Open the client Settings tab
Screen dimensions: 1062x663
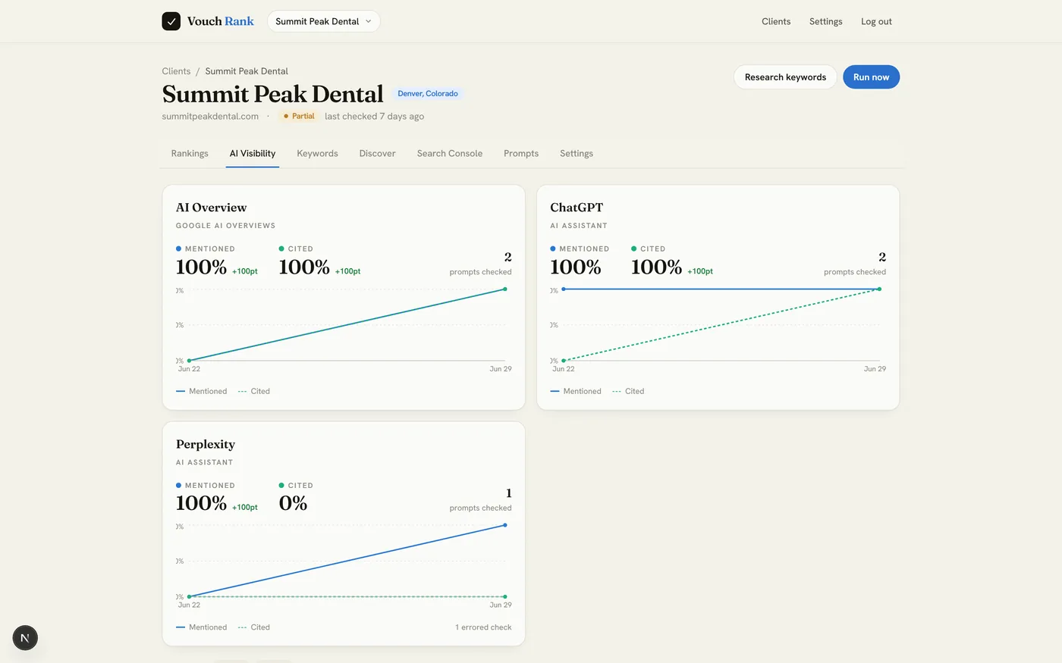(x=577, y=153)
